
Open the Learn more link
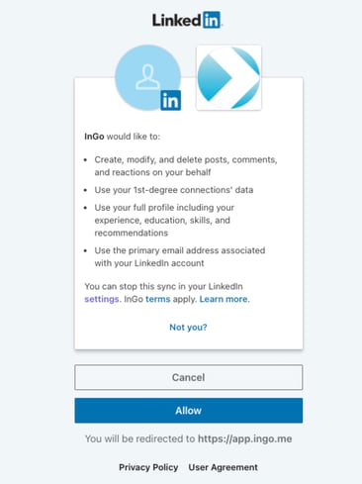click(x=225, y=299)
